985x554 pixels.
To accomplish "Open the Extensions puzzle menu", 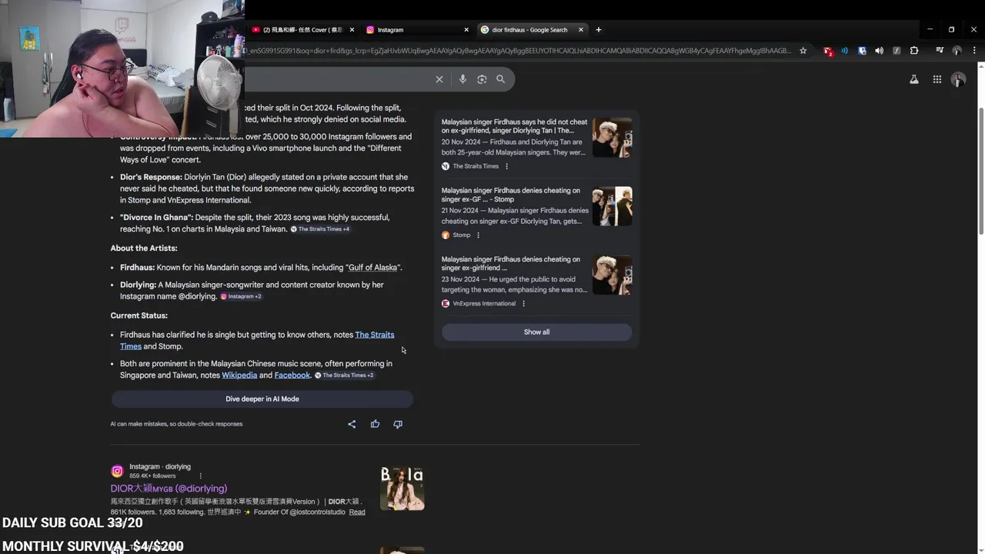I will (914, 51).
